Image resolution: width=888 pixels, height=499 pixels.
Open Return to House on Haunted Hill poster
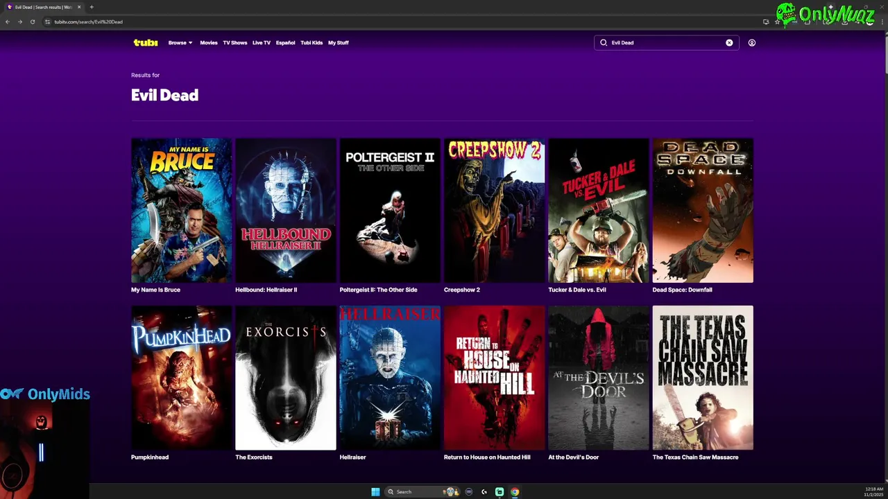[x=495, y=378]
